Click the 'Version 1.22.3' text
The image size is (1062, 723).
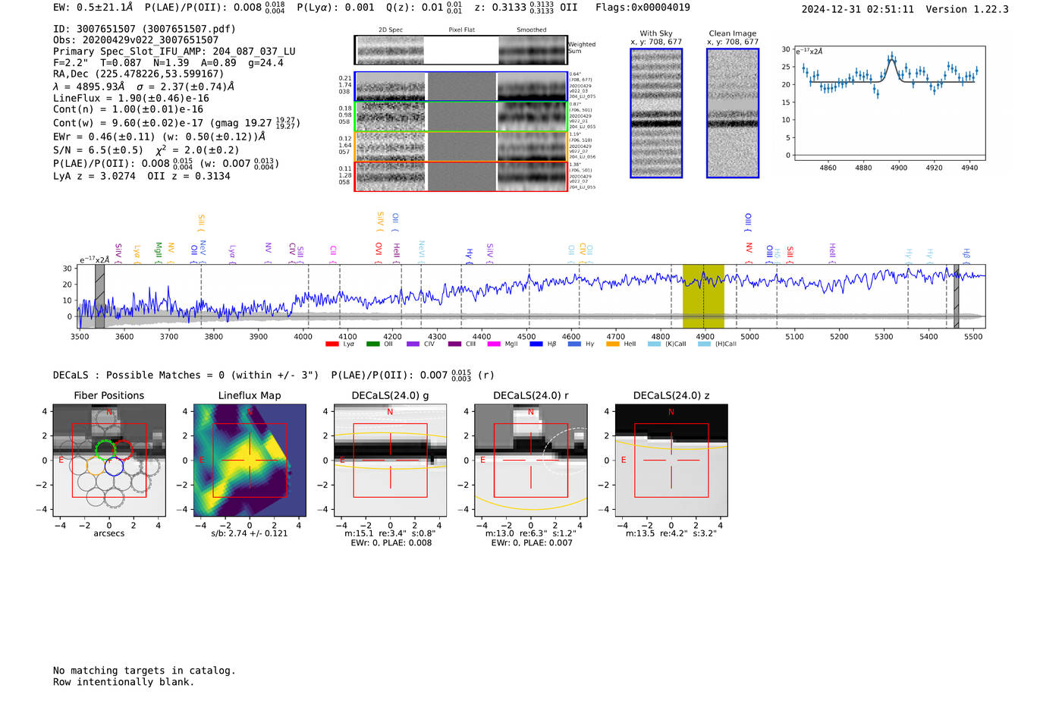pos(967,10)
